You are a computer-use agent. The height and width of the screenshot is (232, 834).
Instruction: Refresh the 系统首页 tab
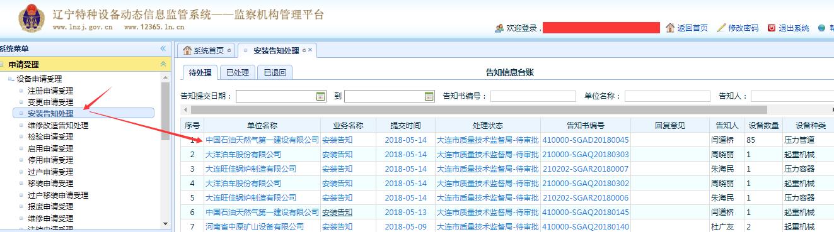pyautogui.click(x=229, y=50)
